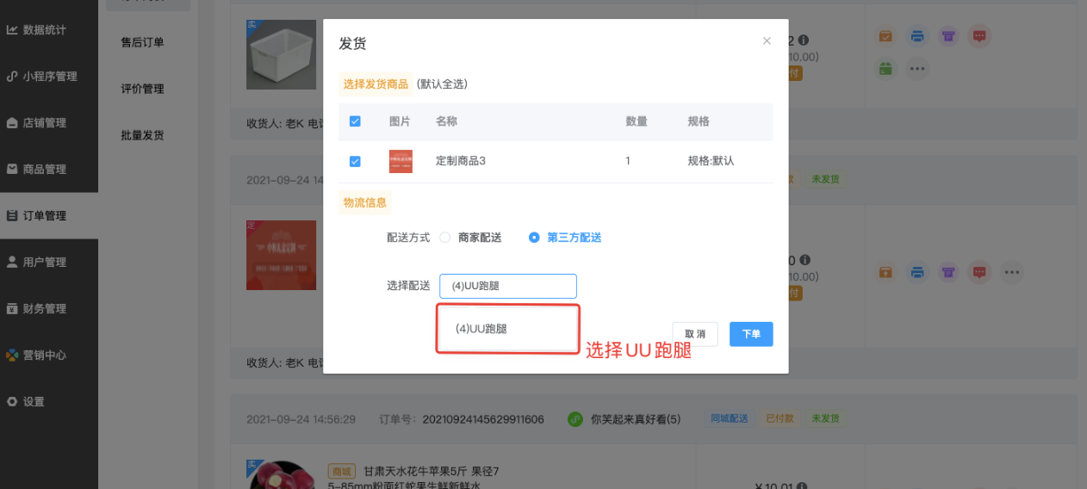Choose the 商家配送 radio option
This screenshot has height=489, width=1087.
(471, 238)
